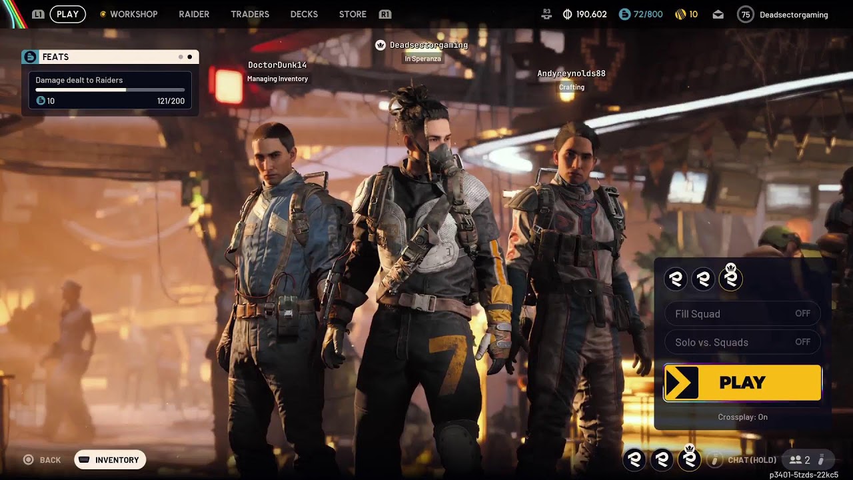Screen dimensions: 853x480
Task: Click the blue token icon beside 72/800
Action: pos(624,14)
